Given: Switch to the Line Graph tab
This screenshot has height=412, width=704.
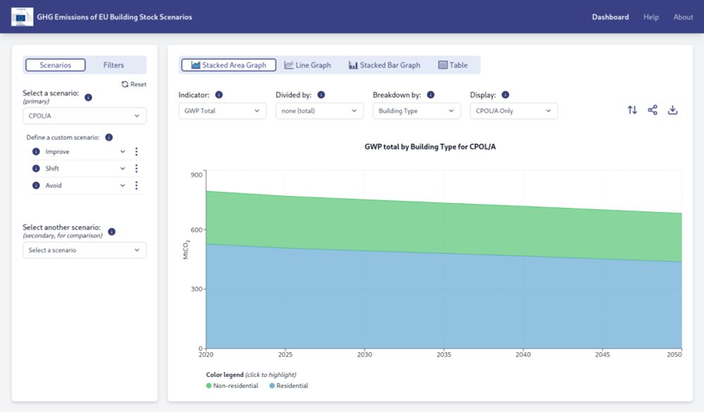Looking at the screenshot, I should coord(308,65).
